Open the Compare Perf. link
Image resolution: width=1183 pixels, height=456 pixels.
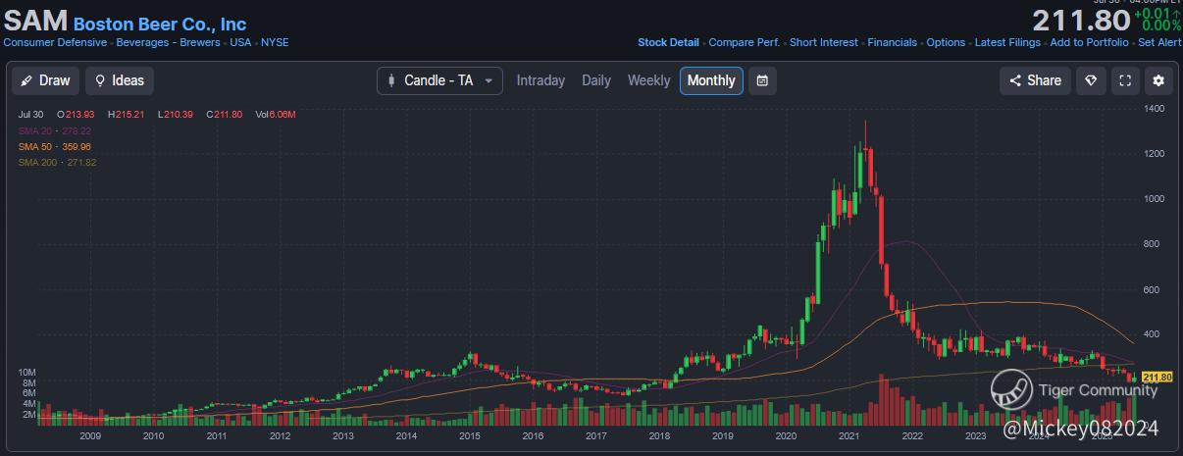pos(744,42)
